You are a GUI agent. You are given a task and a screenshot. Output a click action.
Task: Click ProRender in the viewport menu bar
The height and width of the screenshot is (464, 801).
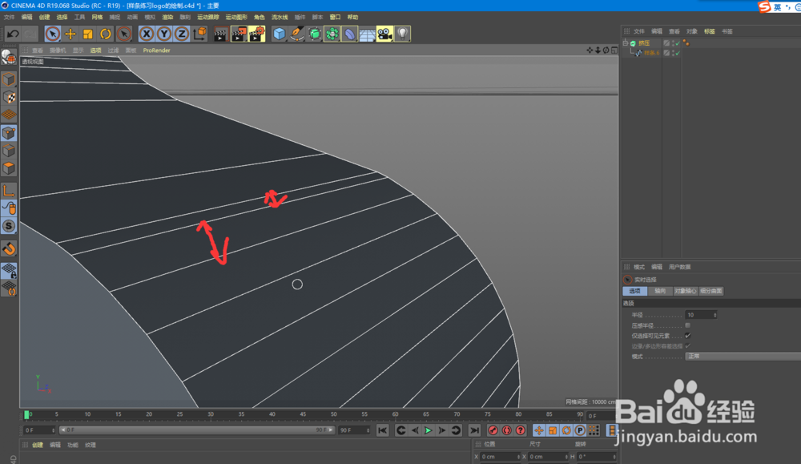coord(155,50)
